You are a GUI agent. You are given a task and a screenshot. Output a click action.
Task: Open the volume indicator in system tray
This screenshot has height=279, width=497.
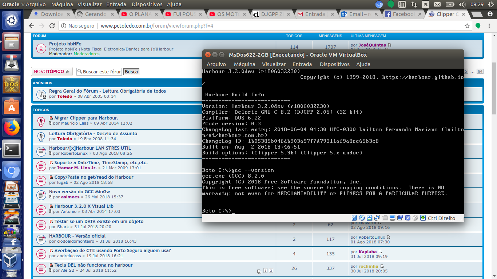[x=462, y=4]
